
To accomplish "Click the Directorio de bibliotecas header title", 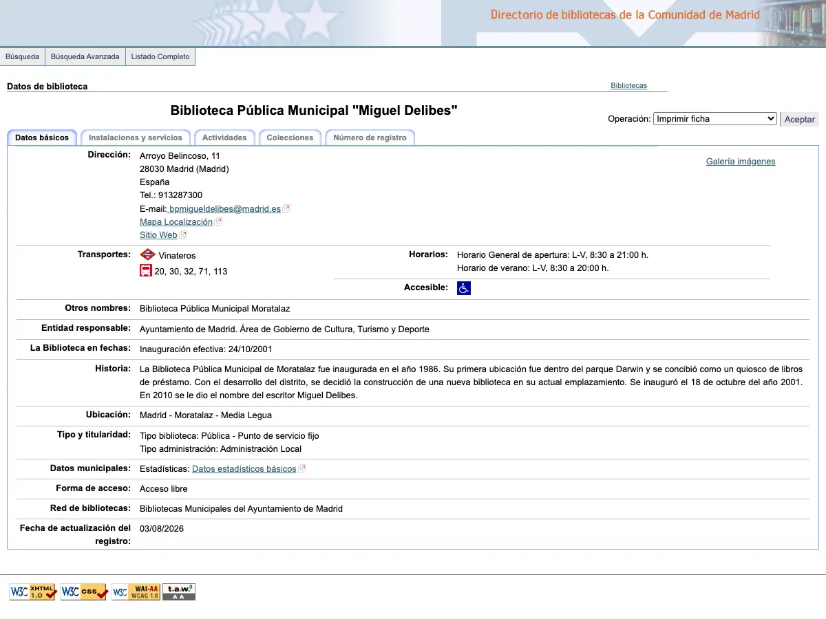I will pos(625,14).
